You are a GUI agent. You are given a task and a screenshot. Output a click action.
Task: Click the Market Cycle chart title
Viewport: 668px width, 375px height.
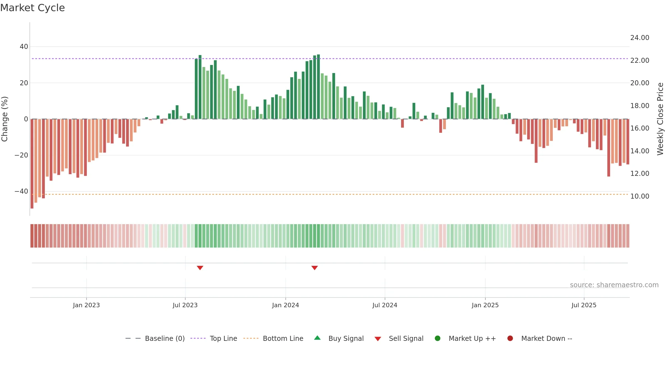coord(33,8)
